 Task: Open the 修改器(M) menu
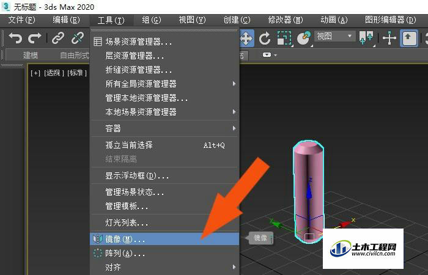(286, 20)
